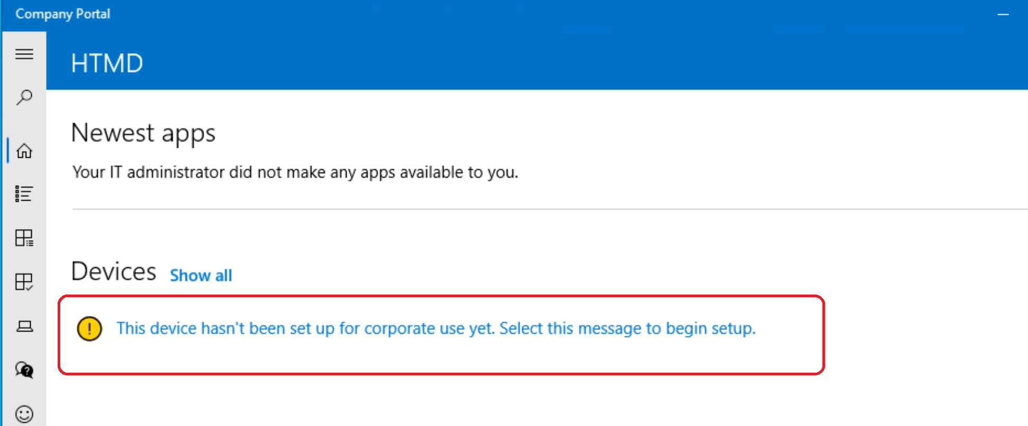
Task: Click the 'Your IT administrator did not make' text
Action: pyautogui.click(x=295, y=172)
